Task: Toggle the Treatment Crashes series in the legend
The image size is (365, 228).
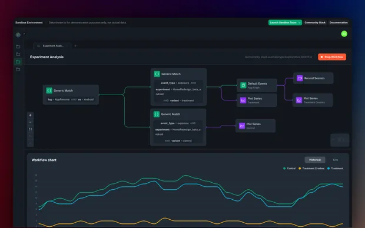Action: tap(311, 169)
